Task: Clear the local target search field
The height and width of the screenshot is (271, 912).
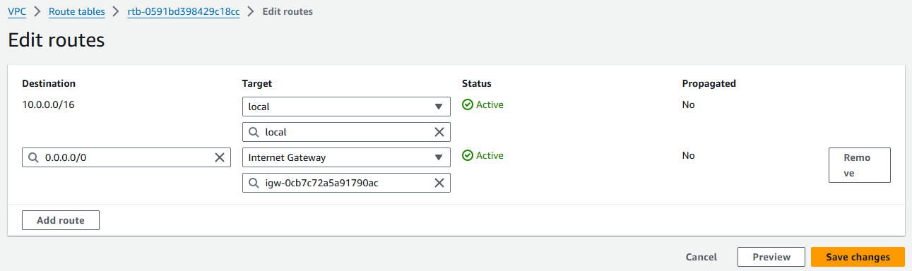Action: pos(439,132)
